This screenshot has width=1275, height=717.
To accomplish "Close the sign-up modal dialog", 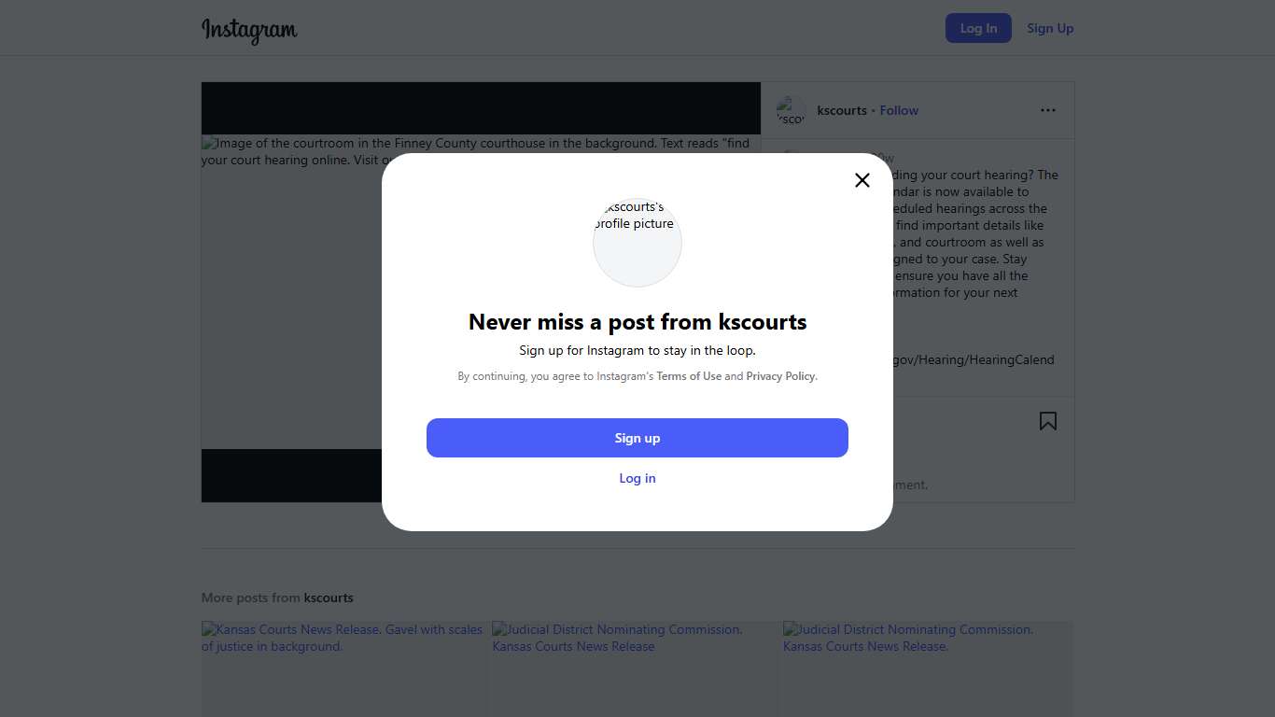I will (862, 180).
